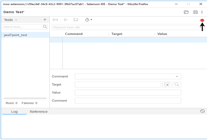Find target in page magnifier icon
Image resolution: width=208 pixels, height=140 pixels.
click(x=177, y=85)
